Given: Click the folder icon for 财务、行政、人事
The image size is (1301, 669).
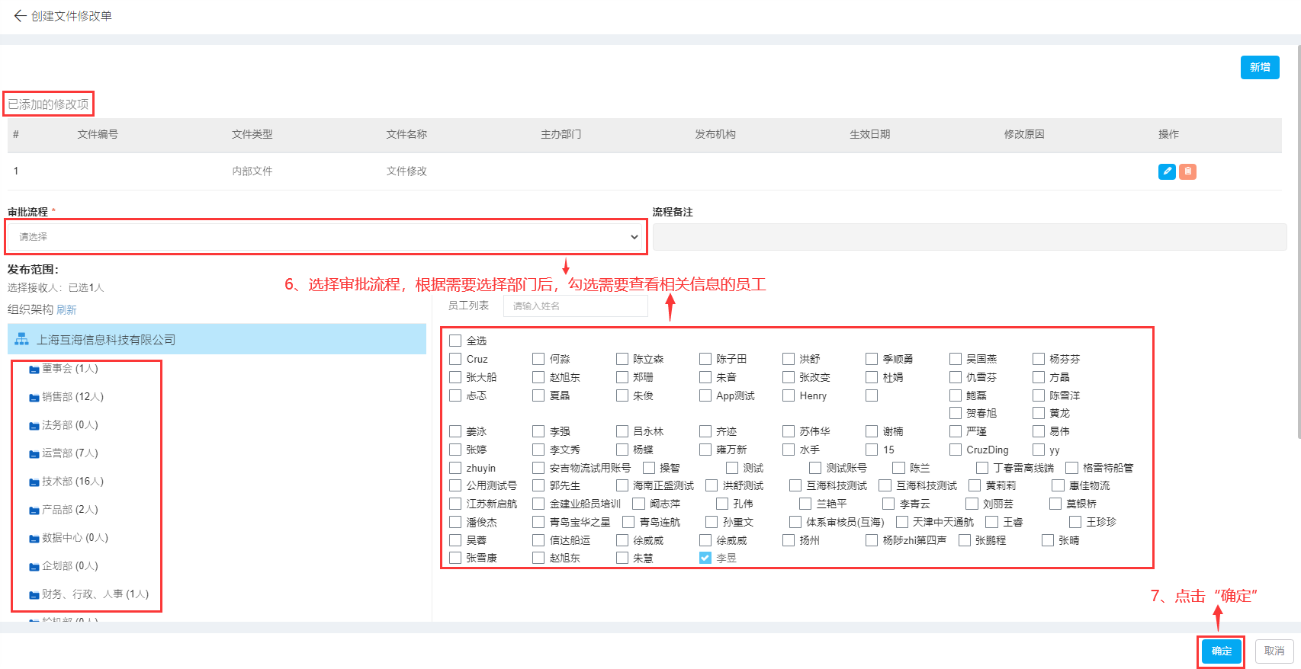Looking at the screenshot, I should pos(34,595).
